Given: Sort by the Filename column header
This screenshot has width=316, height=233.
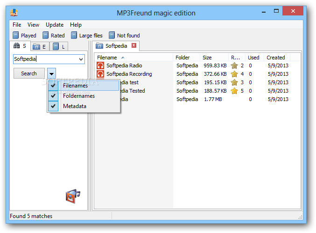Looking at the screenshot, I should (133, 58).
